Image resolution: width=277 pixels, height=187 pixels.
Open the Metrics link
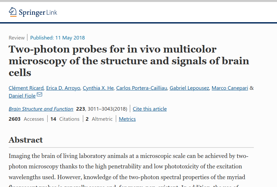point(127,119)
